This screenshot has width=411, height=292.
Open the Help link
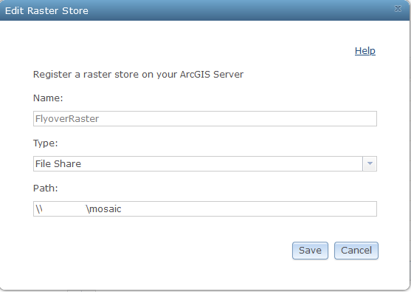tap(365, 51)
